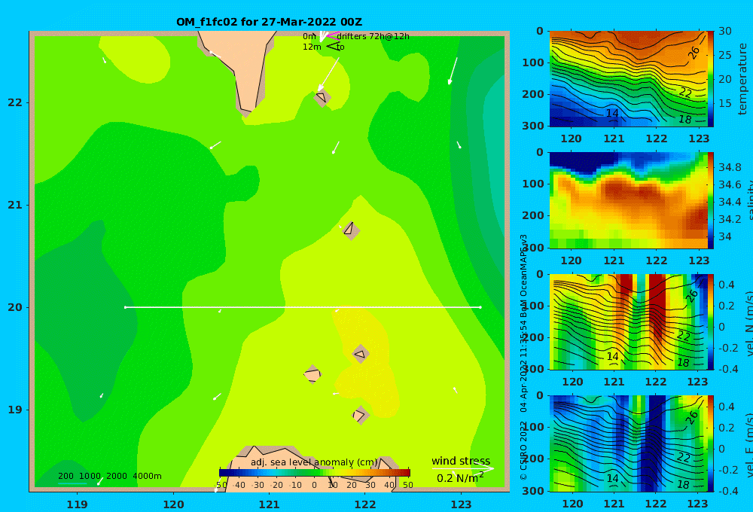The width and height of the screenshot is (753, 512).
Task: Click the salinity panel color bar
Action: (710, 200)
